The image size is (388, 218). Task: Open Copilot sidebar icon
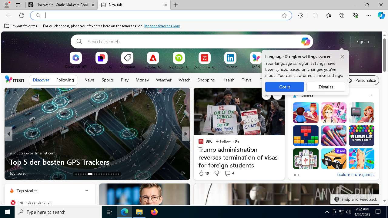[x=381, y=15]
